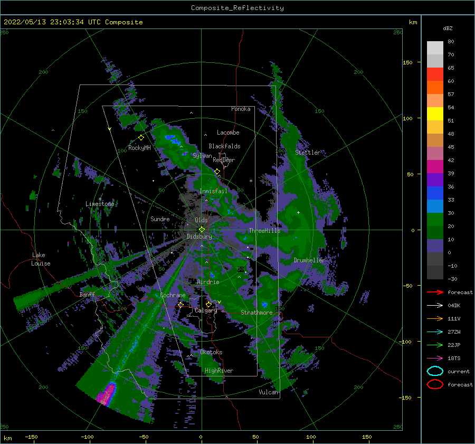Click the HighRiver label
The height and width of the screenshot is (444, 475).
click(x=219, y=371)
